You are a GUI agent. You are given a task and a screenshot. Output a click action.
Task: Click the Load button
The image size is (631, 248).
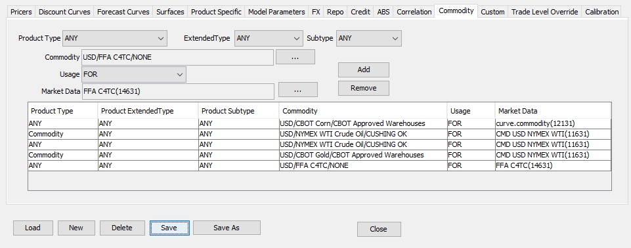[33, 228]
